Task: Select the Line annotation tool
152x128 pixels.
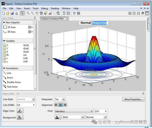Action: click(7, 73)
